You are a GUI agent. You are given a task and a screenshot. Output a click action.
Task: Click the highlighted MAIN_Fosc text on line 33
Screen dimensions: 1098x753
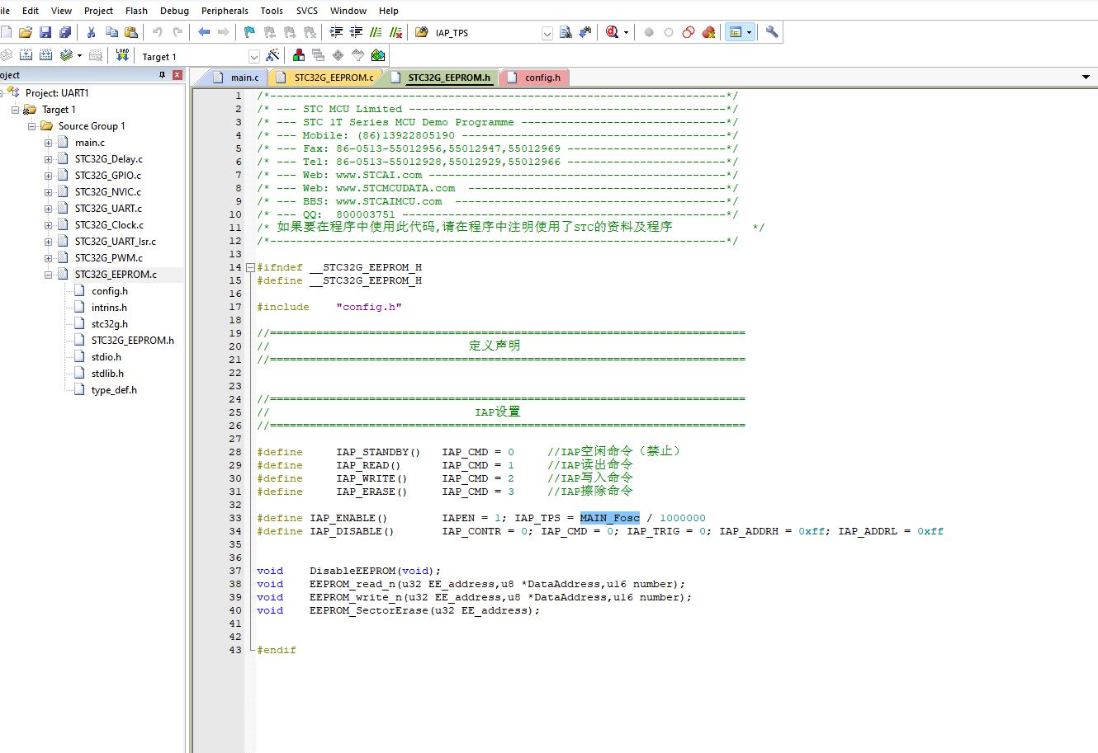pyautogui.click(x=610, y=518)
